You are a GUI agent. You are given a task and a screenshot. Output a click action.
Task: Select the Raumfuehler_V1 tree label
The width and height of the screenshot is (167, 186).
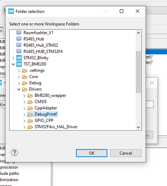[x=39, y=33]
